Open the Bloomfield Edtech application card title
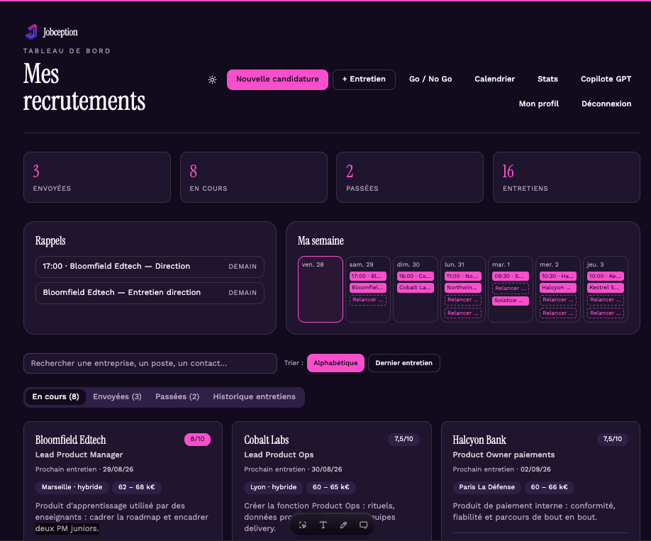Screen dimensions: 651x541 71,440
